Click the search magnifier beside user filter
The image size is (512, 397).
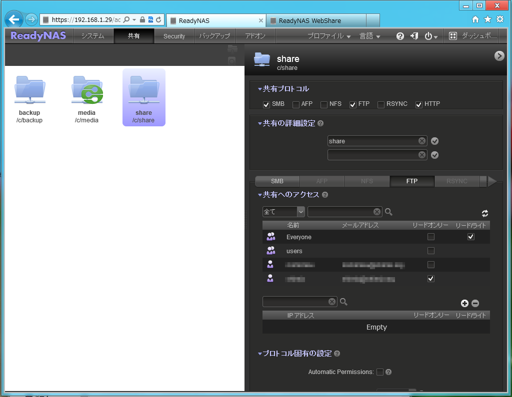(388, 212)
